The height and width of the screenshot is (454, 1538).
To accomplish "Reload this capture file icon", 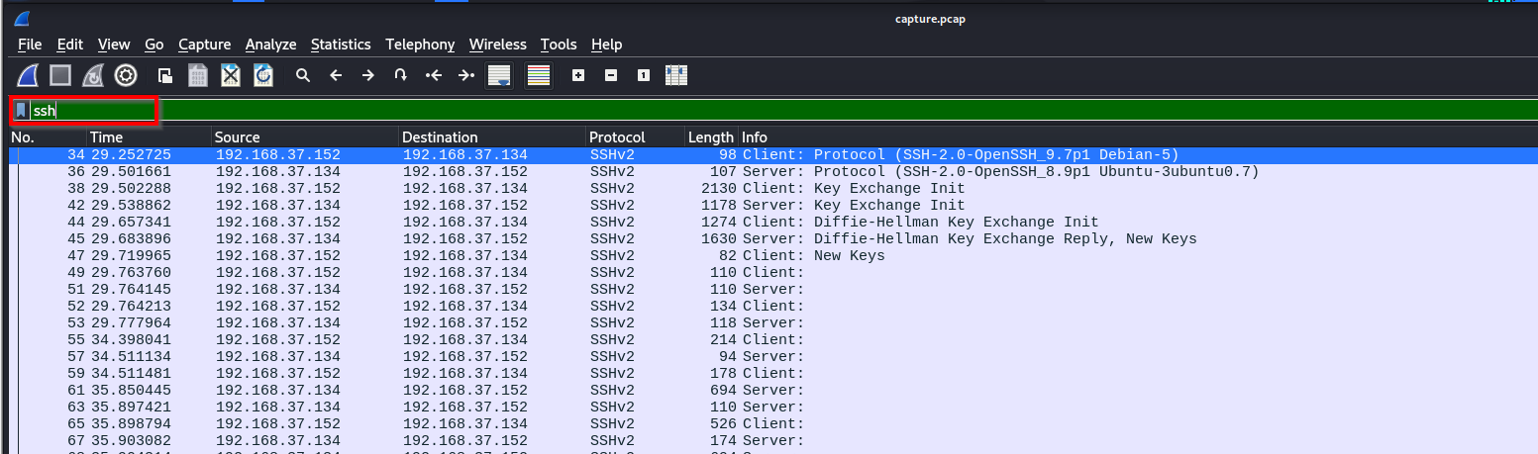I will pyautogui.click(x=263, y=75).
